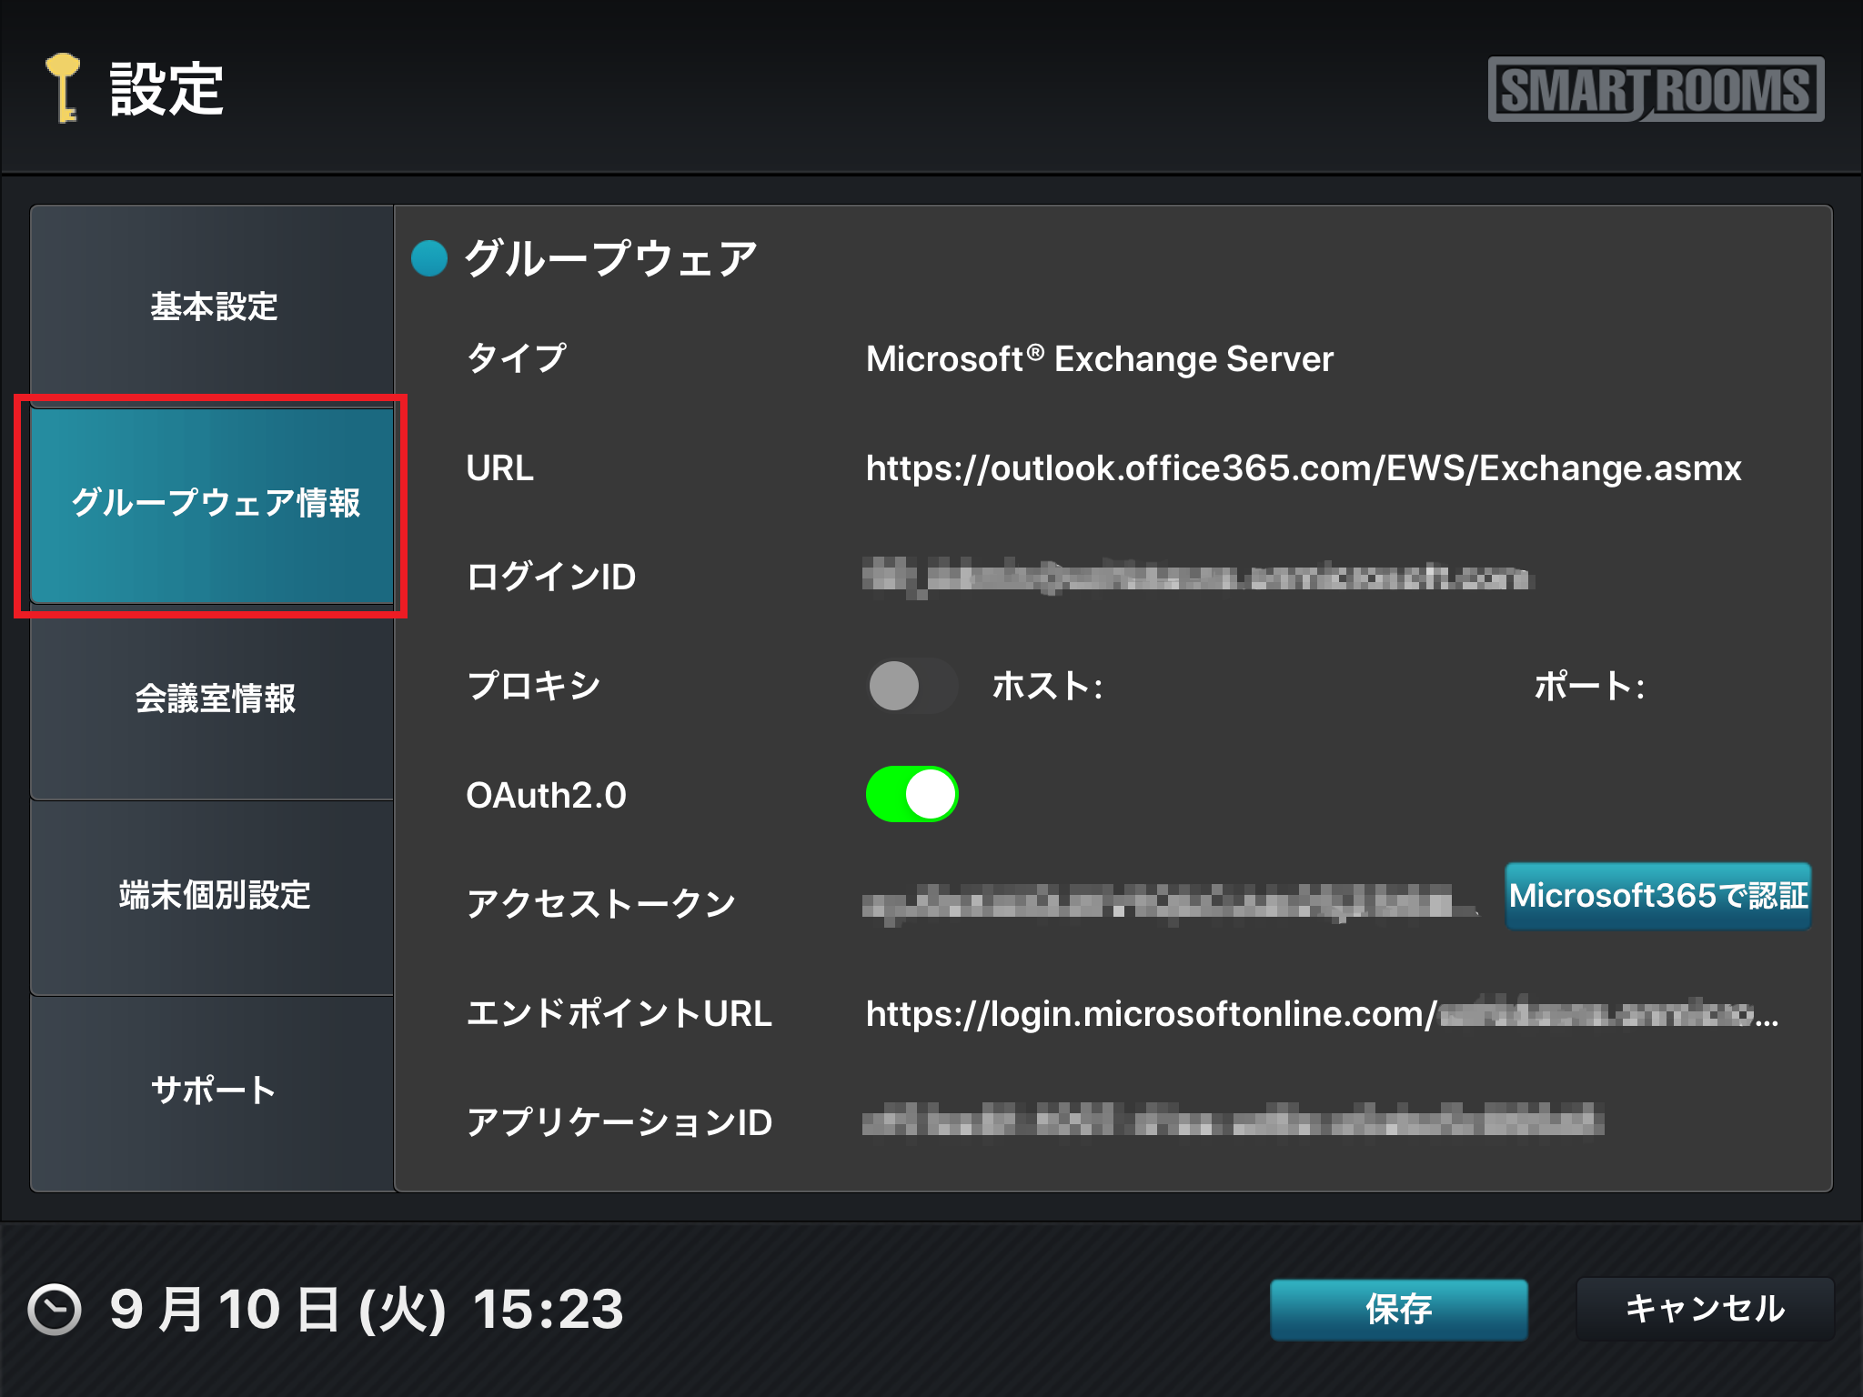Click the SMART ROOMS logo
The height and width of the screenshot is (1397, 1863).
pyautogui.click(x=1655, y=90)
